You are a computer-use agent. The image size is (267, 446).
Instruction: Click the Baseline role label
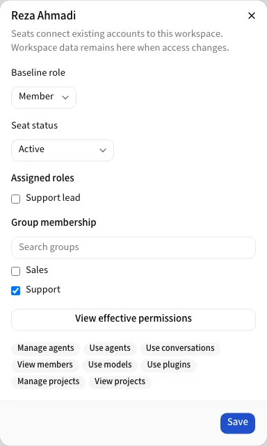coord(38,72)
